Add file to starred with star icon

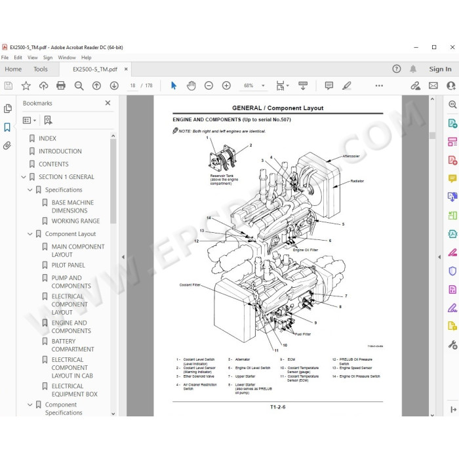pos(26,86)
